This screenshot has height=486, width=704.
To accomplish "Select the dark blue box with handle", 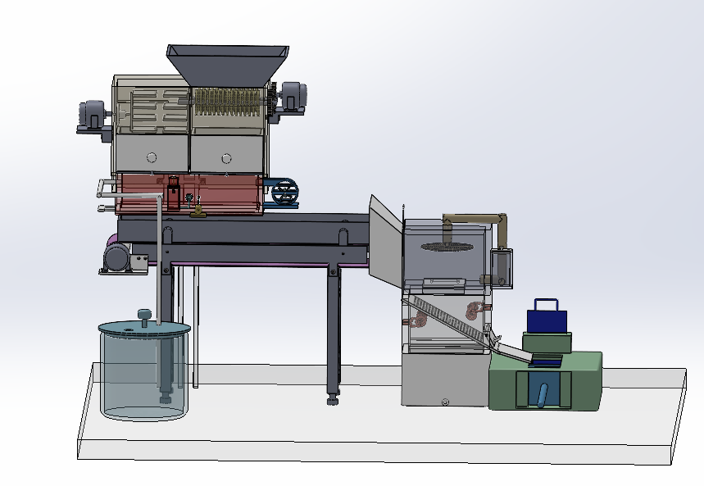I will (547, 317).
